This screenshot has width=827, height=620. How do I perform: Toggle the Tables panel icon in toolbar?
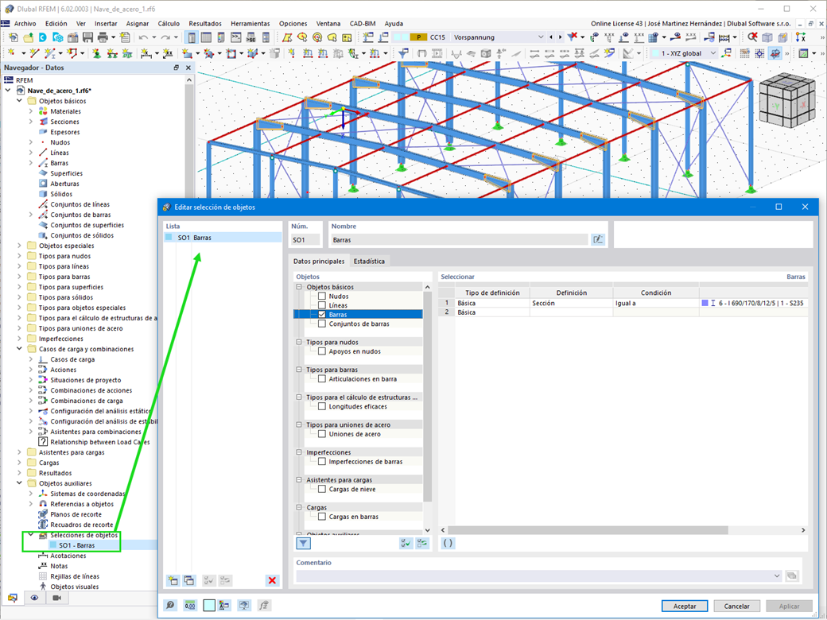pos(206,37)
